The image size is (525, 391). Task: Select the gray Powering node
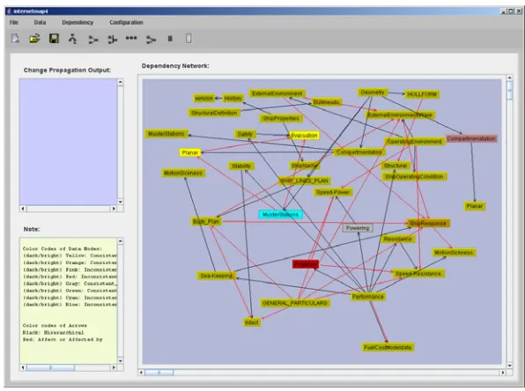(x=358, y=228)
